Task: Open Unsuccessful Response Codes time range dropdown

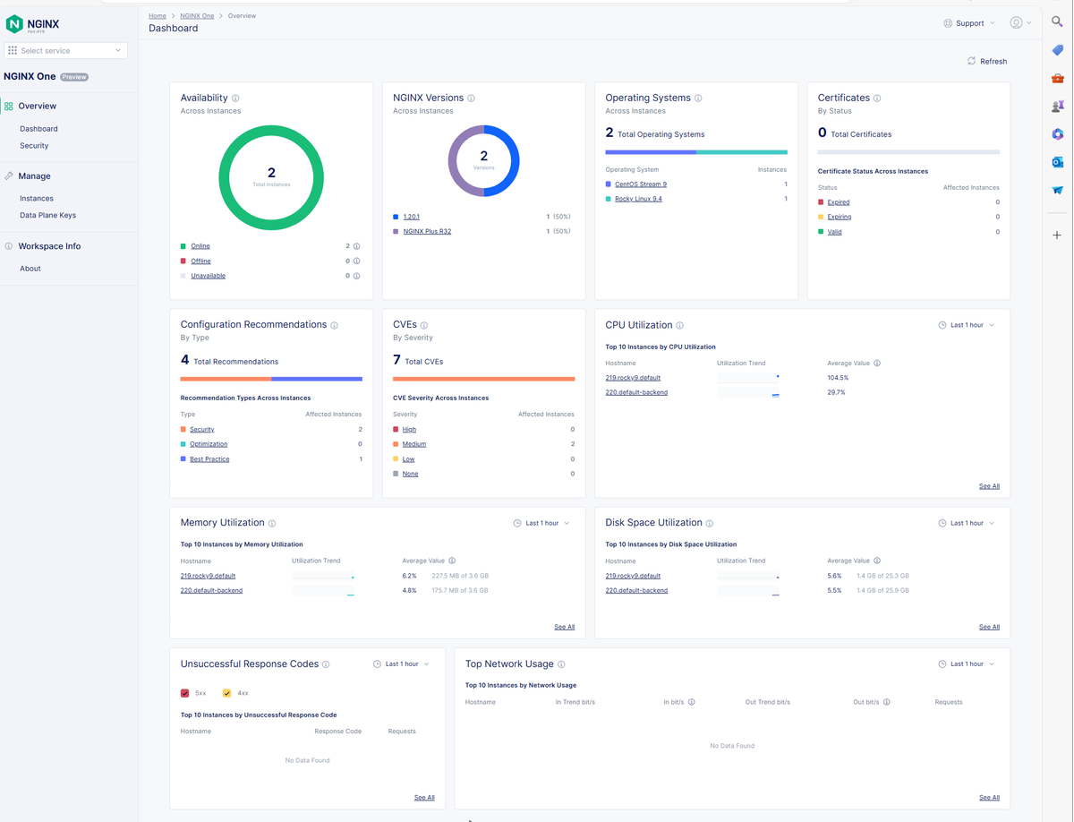Action: click(401, 664)
